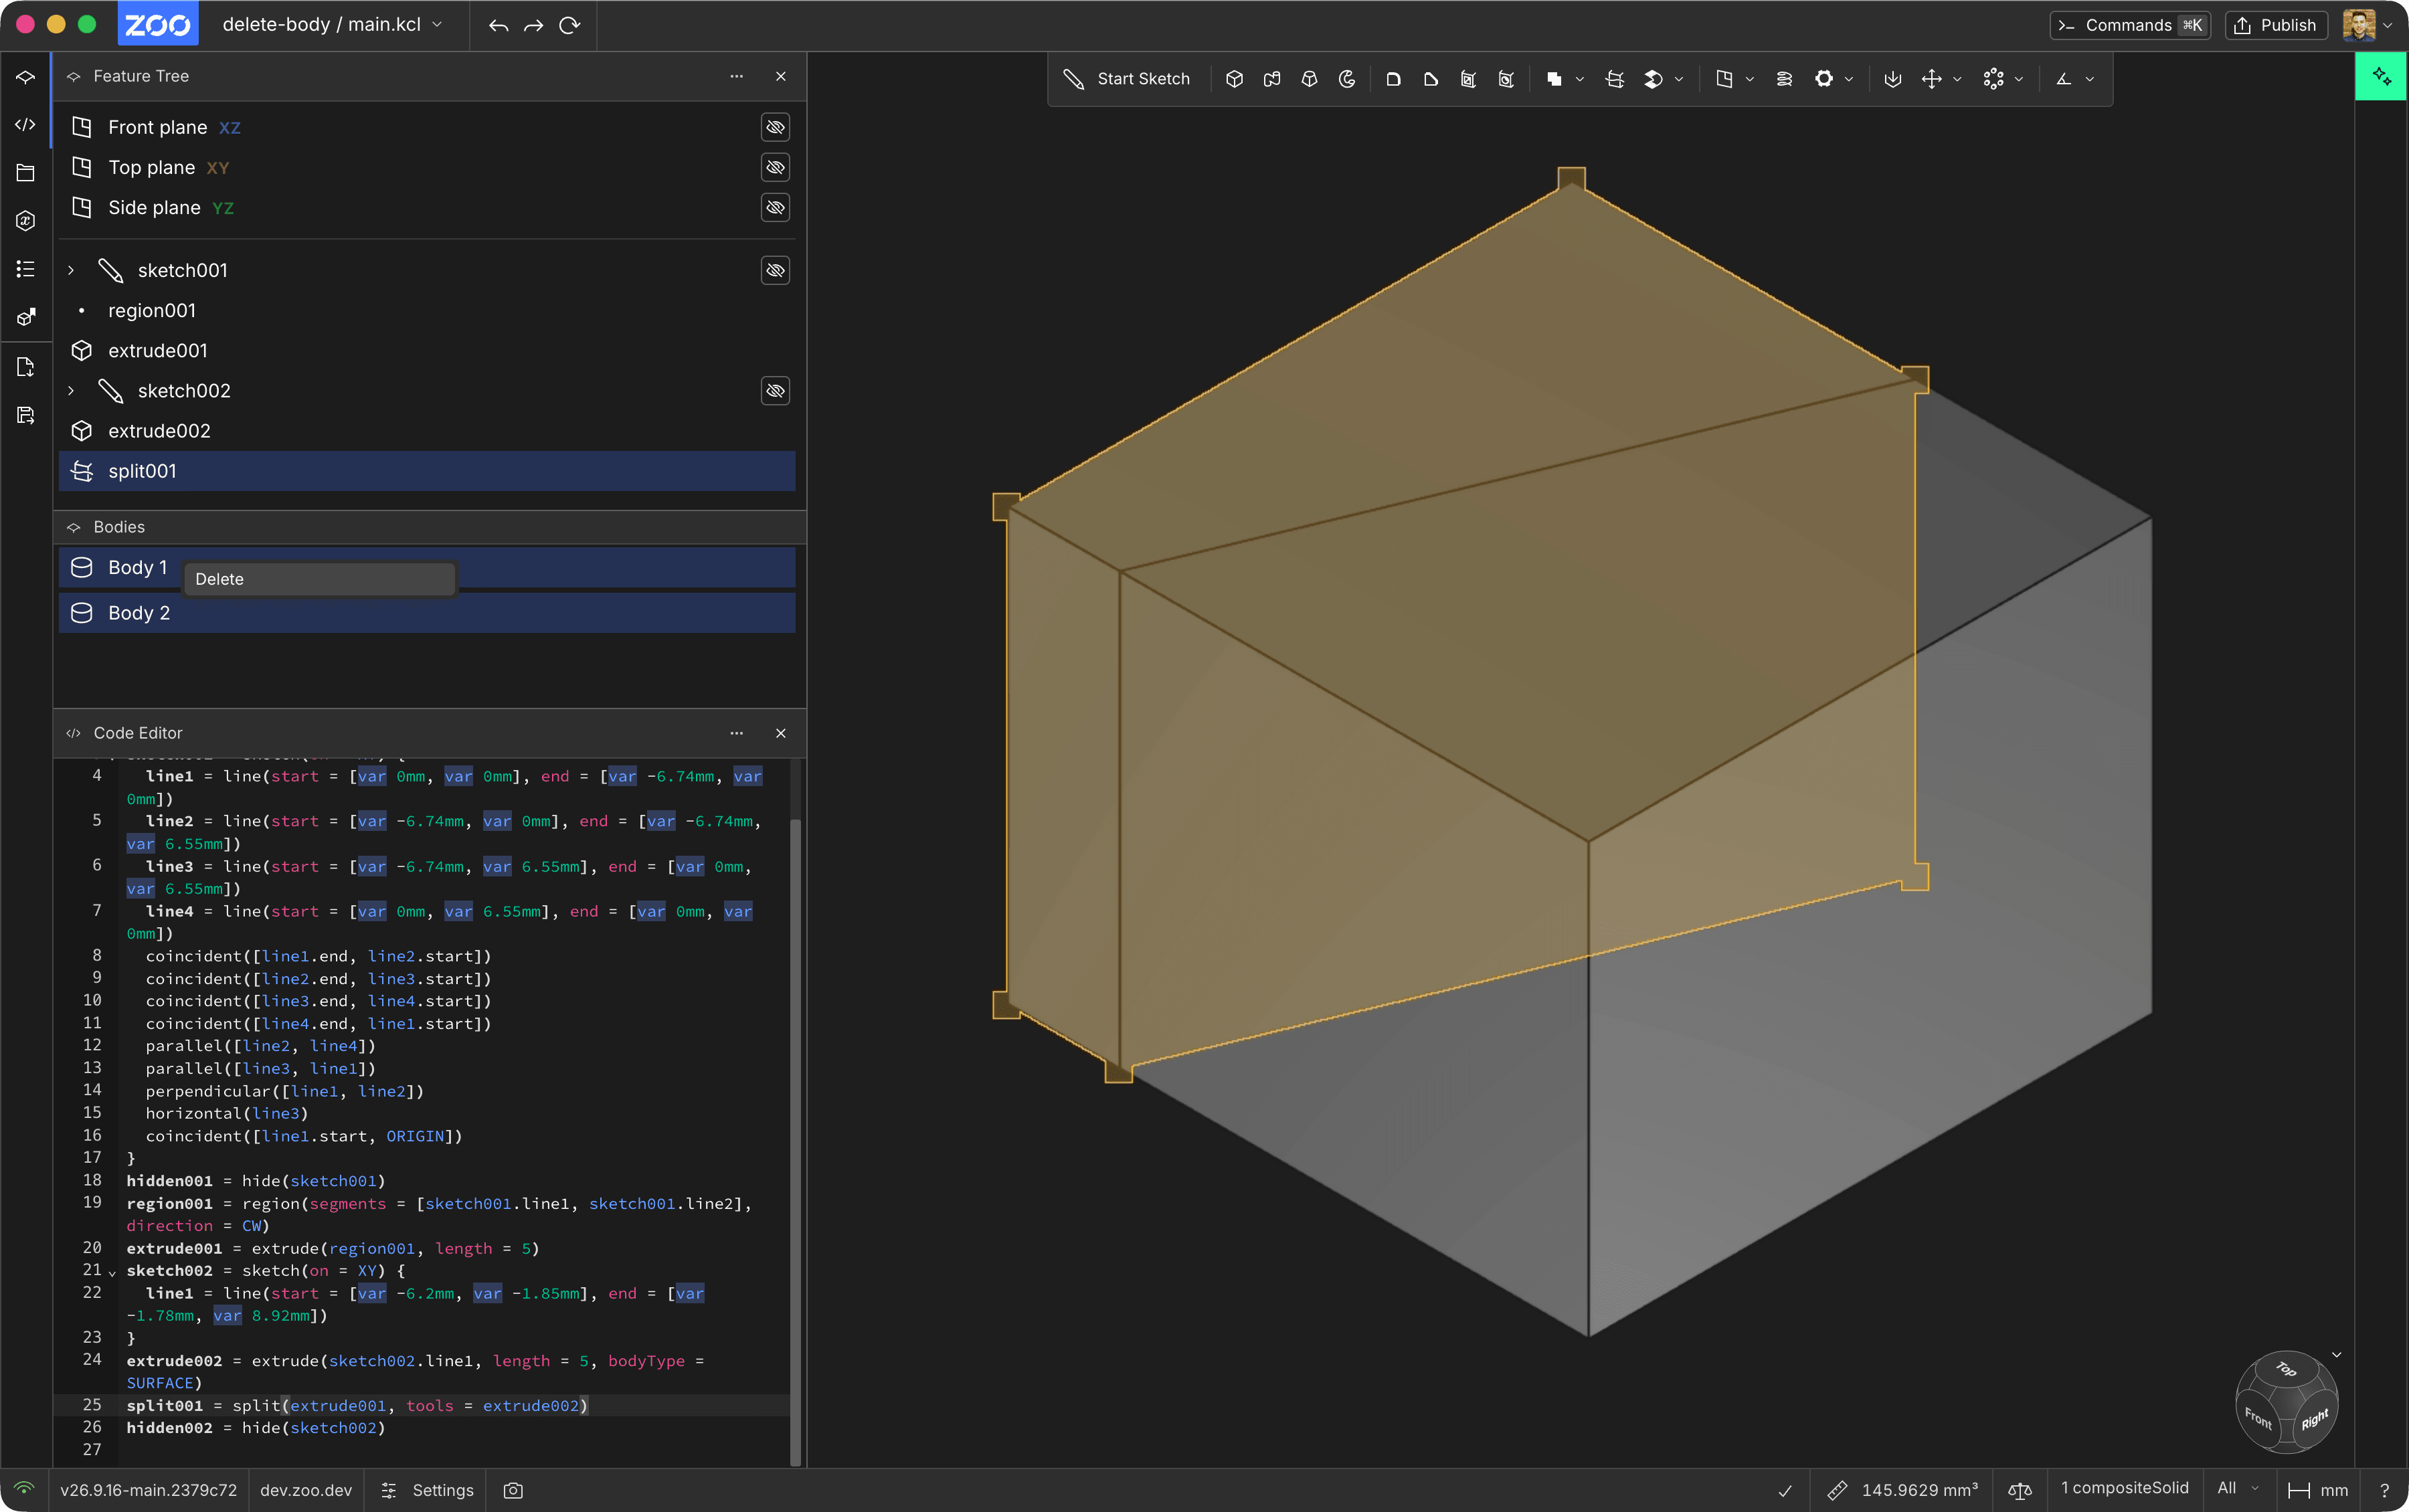Image resolution: width=2409 pixels, height=1512 pixels.
Task: Open the project files folder sidebar icon
Action: click(26, 173)
